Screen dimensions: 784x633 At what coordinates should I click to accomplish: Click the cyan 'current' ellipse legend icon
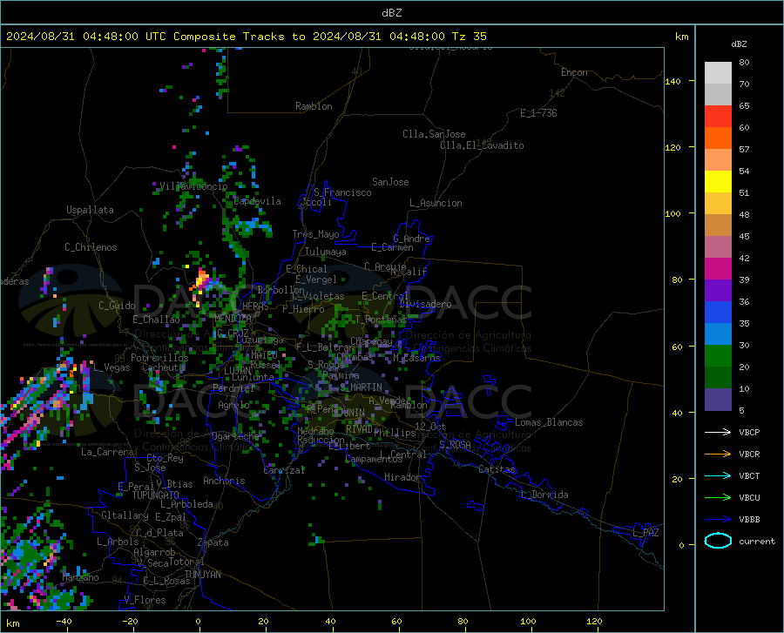click(x=718, y=541)
